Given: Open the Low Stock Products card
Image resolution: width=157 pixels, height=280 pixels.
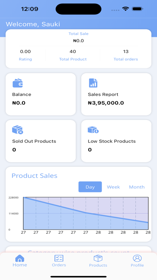Looking at the screenshot, I should 116,141.
